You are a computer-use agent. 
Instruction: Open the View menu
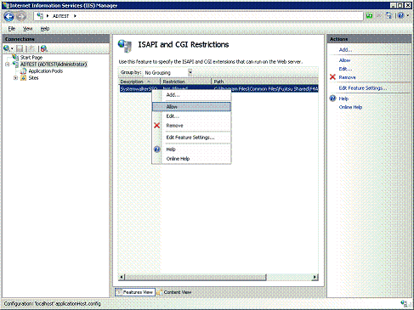[27, 29]
